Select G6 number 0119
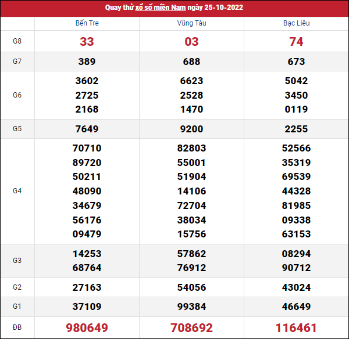 pyautogui.click(x=296, y=109)
